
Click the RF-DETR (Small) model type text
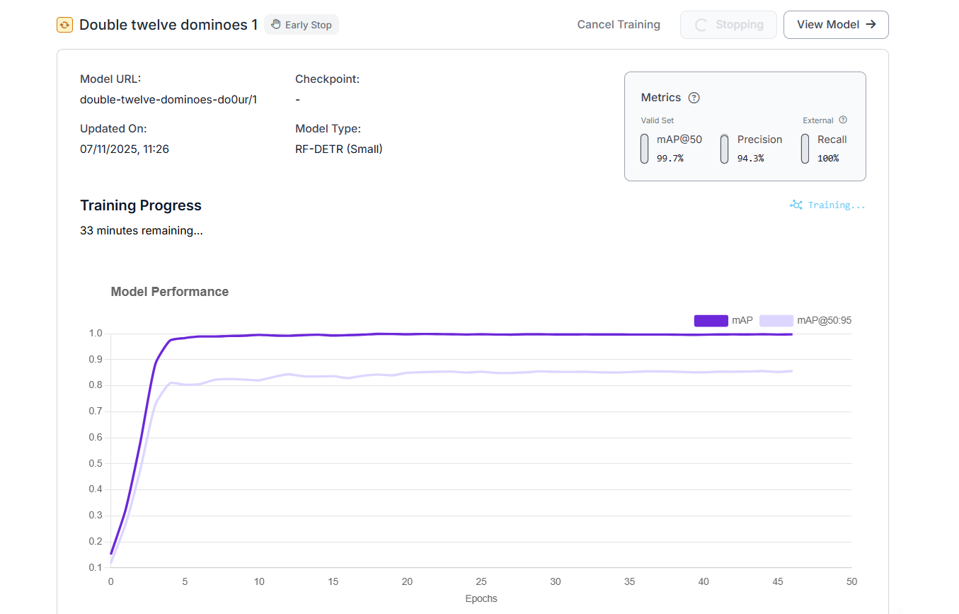pyautogui.click(x=339, y=149)
